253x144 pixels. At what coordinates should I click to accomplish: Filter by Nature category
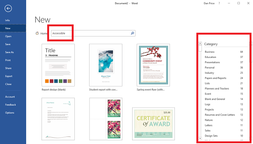point(224,120)
